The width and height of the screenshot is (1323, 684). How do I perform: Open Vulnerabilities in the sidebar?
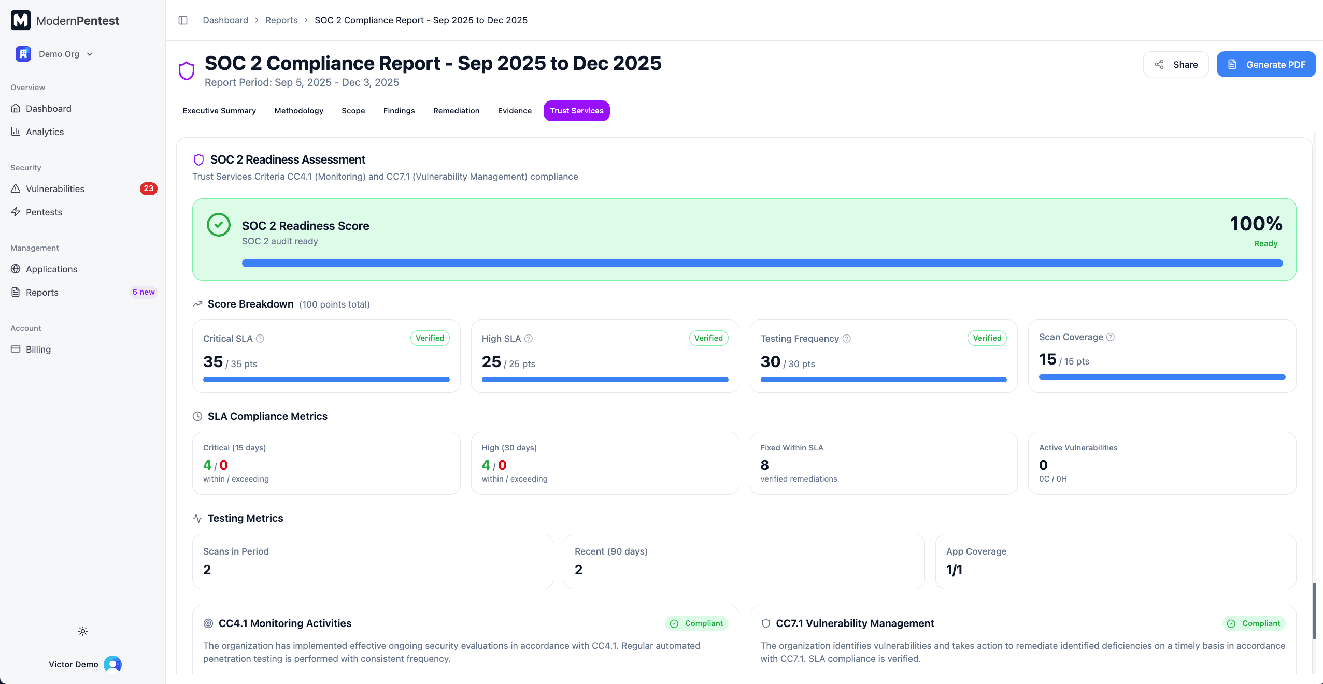coord(55,189)
